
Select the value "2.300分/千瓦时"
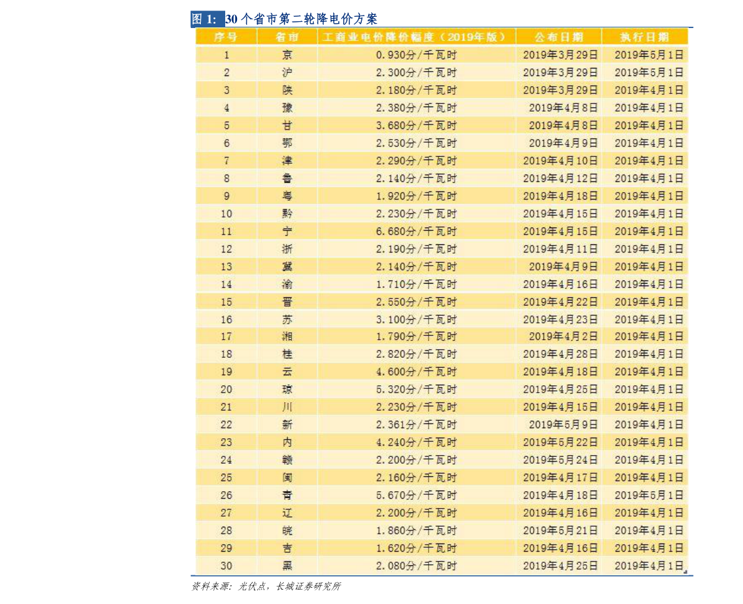click(x=416, y=72)
